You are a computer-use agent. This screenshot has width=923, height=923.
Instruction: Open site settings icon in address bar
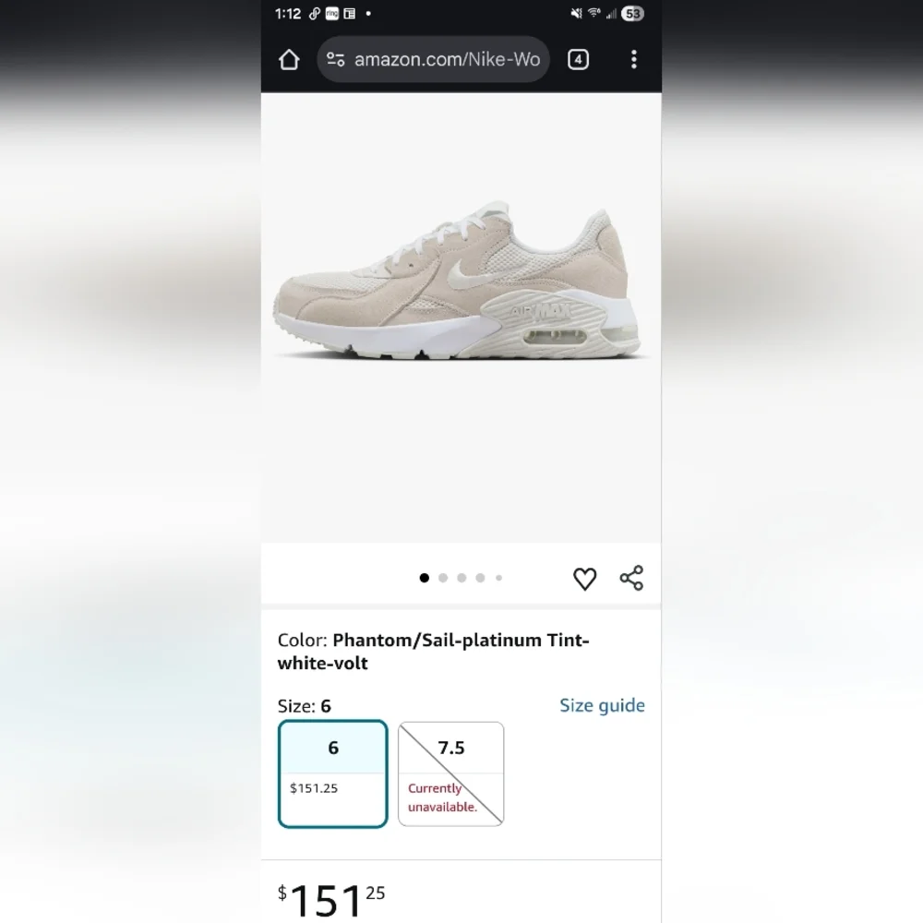[x=336, y=59]
